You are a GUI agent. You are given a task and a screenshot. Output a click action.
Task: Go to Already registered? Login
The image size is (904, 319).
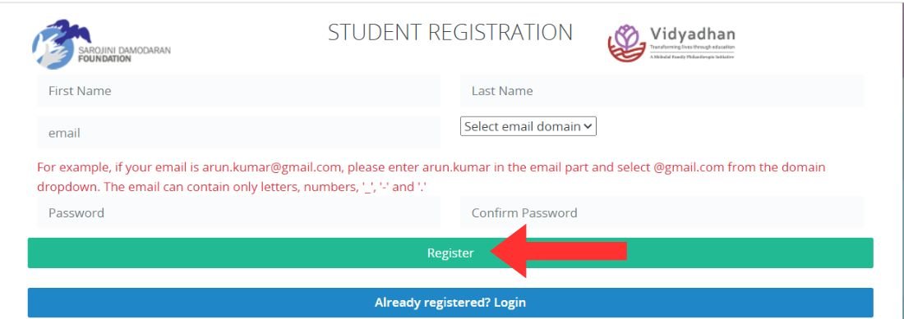[x=450, y=303]
